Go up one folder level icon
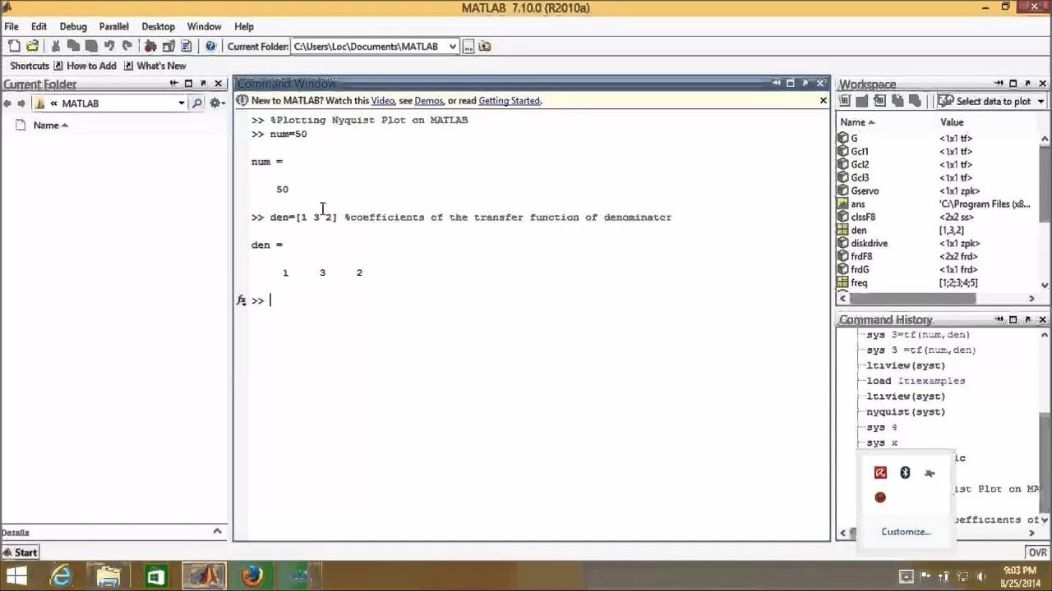Viewport: 1052px width, 591px height. pos(485,47)
